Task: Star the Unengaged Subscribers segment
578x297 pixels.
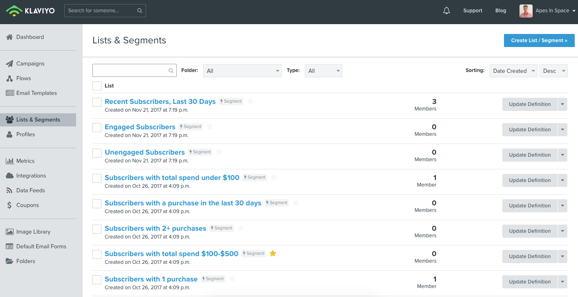Action: coord(219,152)
